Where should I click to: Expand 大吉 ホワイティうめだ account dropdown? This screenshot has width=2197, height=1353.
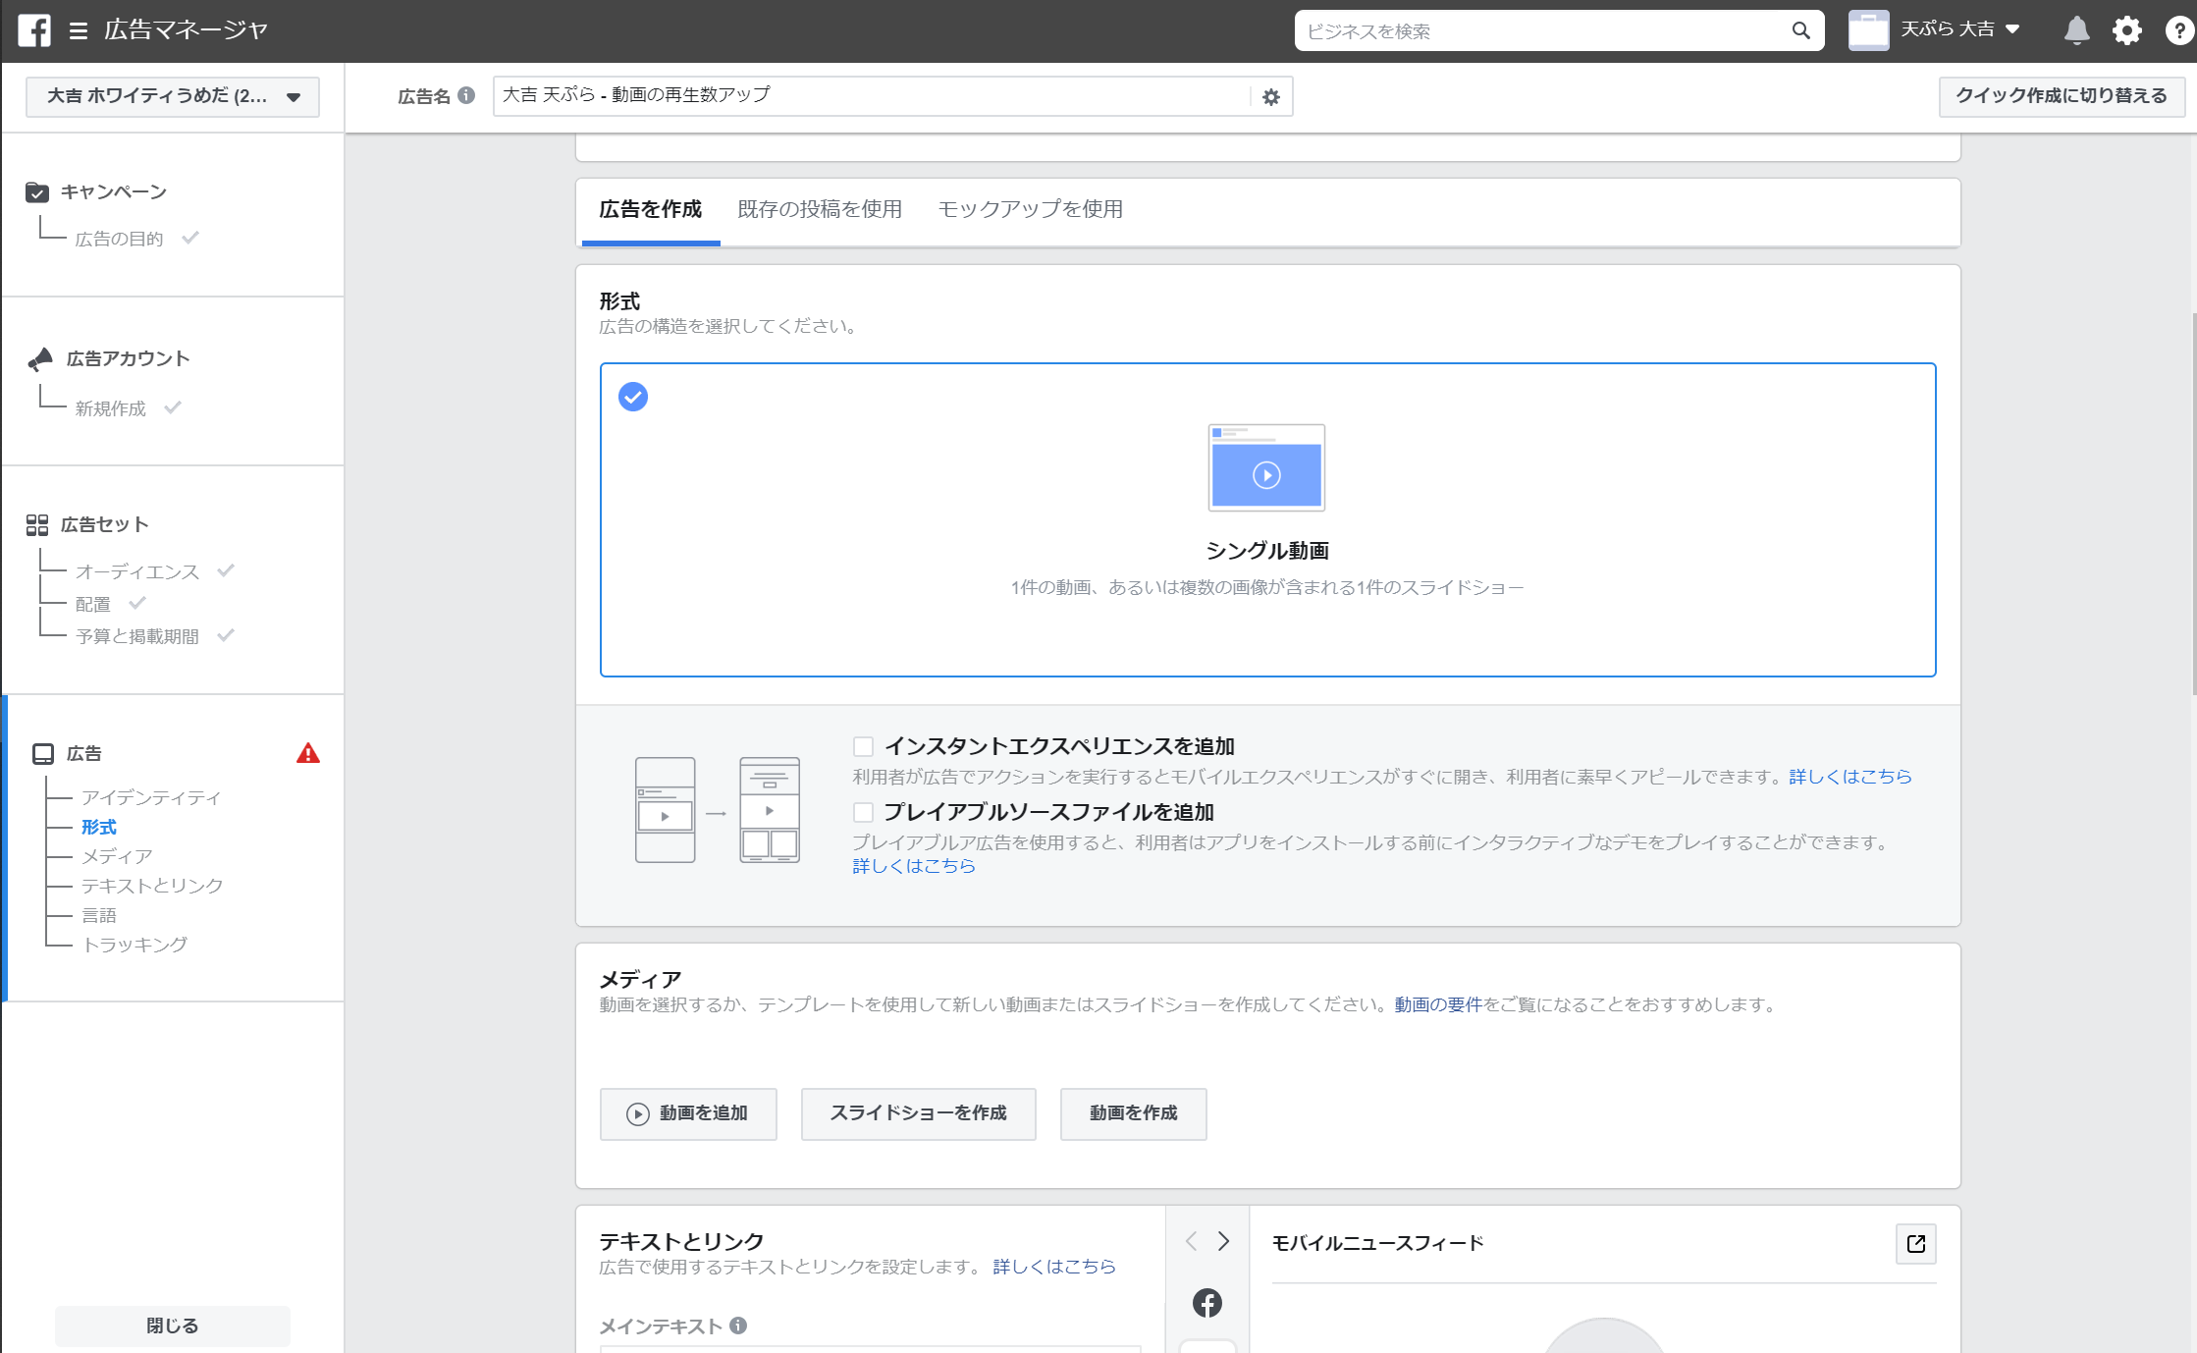[173, 96]
